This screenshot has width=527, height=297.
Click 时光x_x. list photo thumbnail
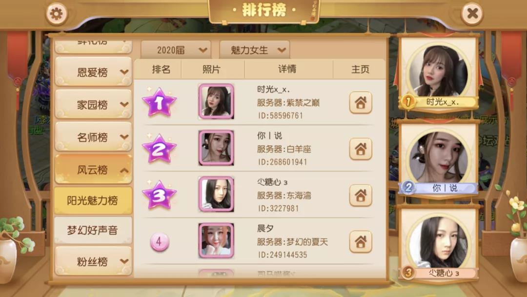pyautogui.click(x=216, y=101)
